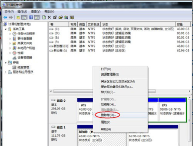Click the Properties toolbar icon
Viewport: 193px width, 146px height.
(x=55, y=17)
